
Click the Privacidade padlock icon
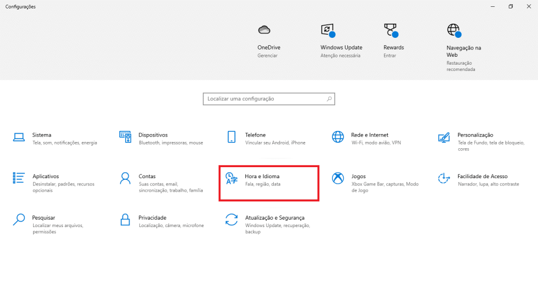pyautogui.click(x=125, y=219)
